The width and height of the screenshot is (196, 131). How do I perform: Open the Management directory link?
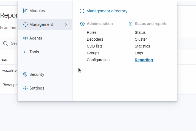[x=107, y=11]
